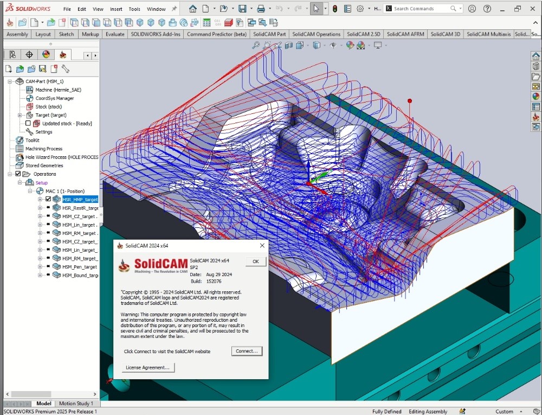Open the FeatureManager tree tab icon
The width and height of the screenshot is (542, 415).
13,55
